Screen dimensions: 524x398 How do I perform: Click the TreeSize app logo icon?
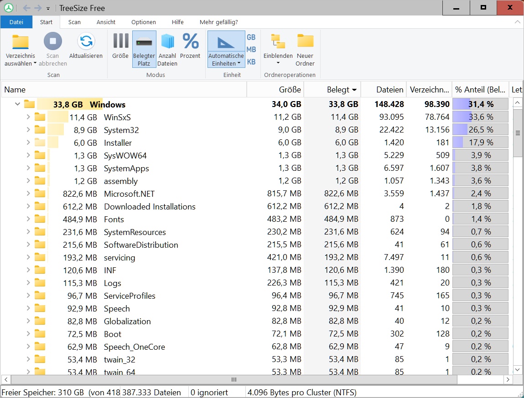click(8, 8)
